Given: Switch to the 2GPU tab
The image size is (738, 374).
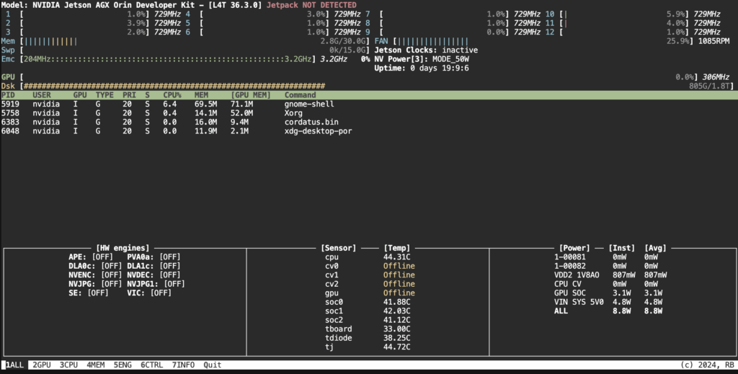Looking at the screenshot, I should [42, 365].
